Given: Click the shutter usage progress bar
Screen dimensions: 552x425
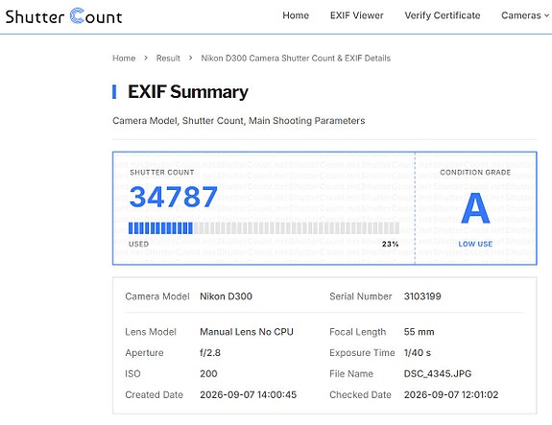Looking at the screenshot, I should point(264,228).
